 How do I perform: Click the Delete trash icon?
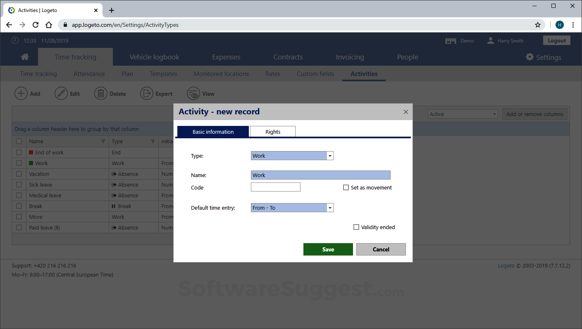click(x=101, y=93)
